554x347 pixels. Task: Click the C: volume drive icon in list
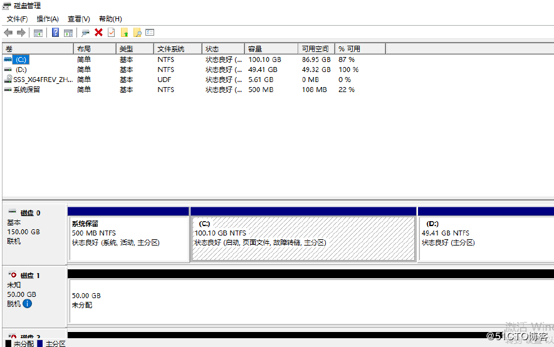pos(8,60)
